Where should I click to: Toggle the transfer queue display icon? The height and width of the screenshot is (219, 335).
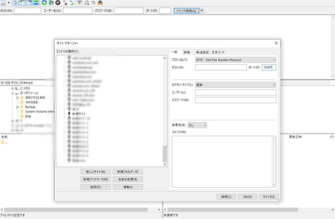36,3
